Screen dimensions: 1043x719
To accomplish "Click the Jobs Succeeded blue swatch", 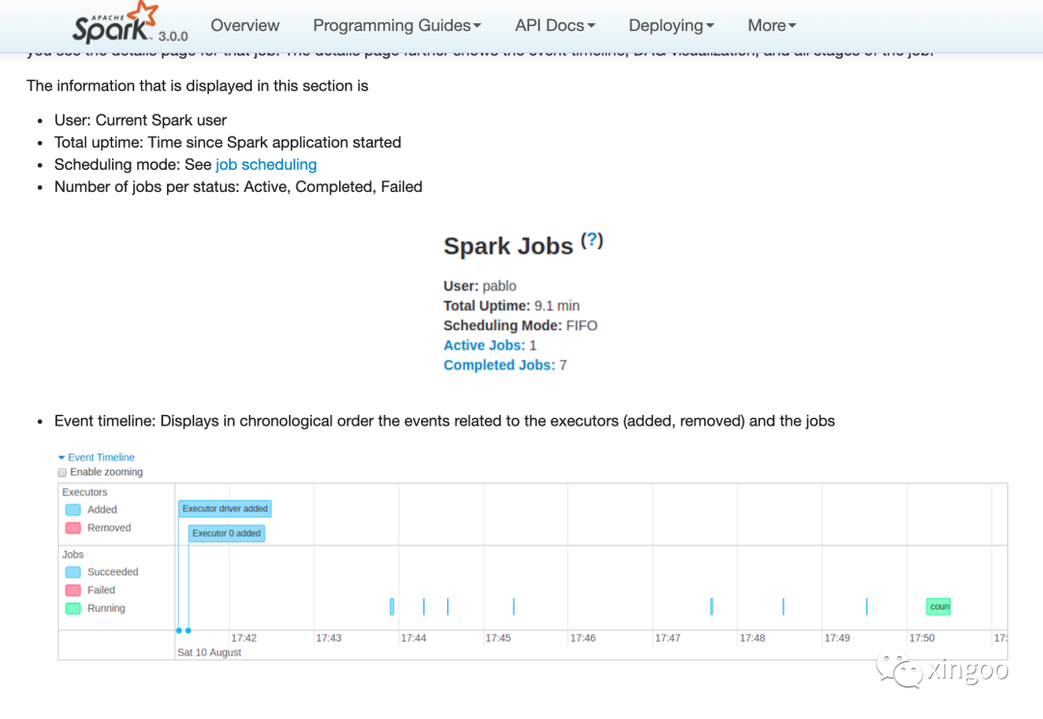I will coord(73,572).
